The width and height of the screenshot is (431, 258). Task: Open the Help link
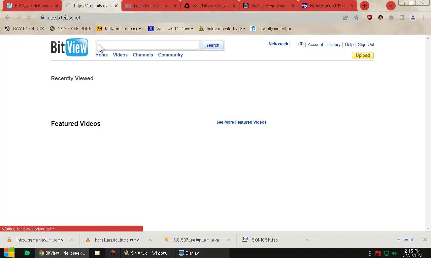pos(349,44)
